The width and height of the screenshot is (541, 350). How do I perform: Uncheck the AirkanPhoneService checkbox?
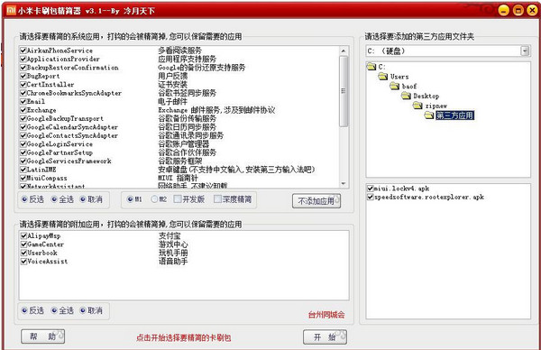coord(23,51)
